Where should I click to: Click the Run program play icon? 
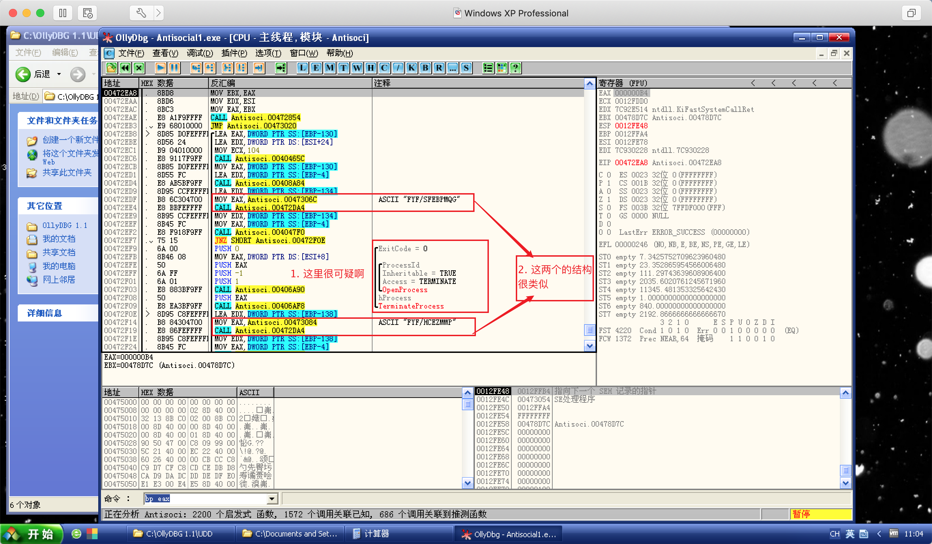161,68
